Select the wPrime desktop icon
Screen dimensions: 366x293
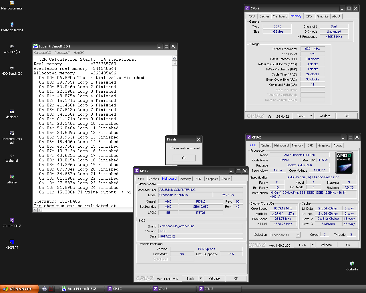pos(12,179)
